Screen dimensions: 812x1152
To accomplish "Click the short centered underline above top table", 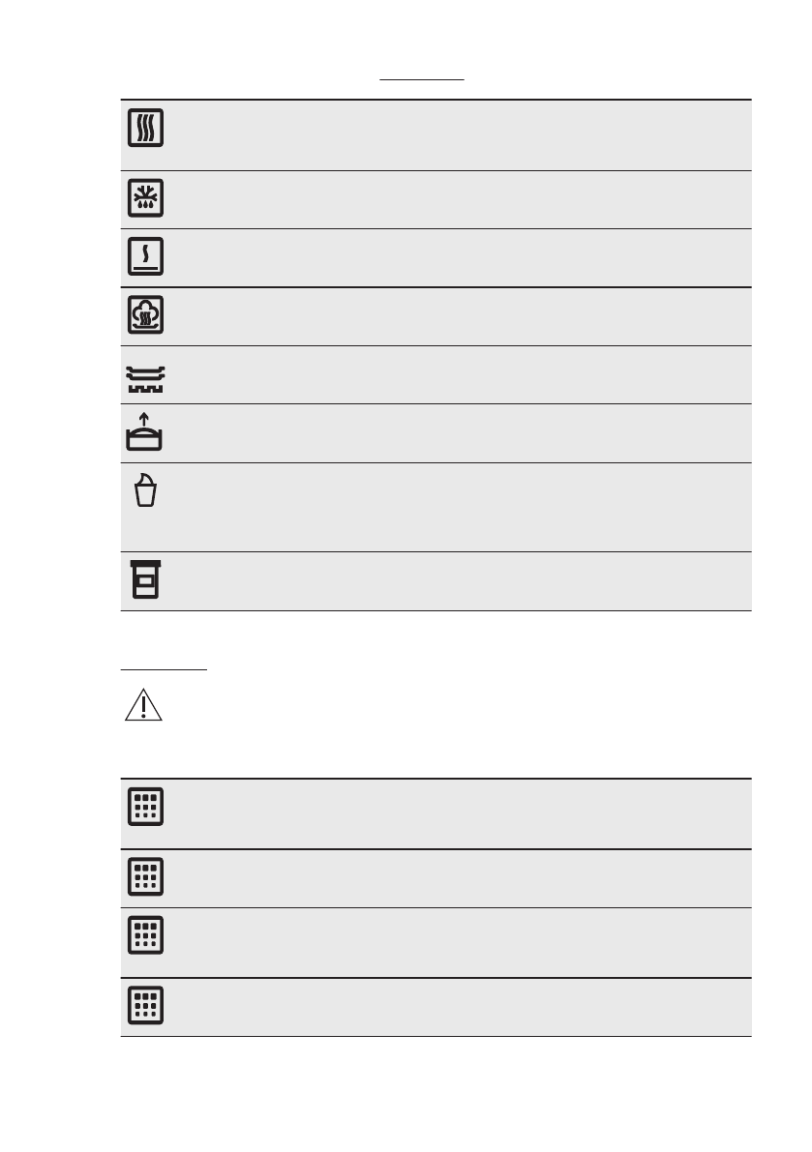I will tap(422, 79).
